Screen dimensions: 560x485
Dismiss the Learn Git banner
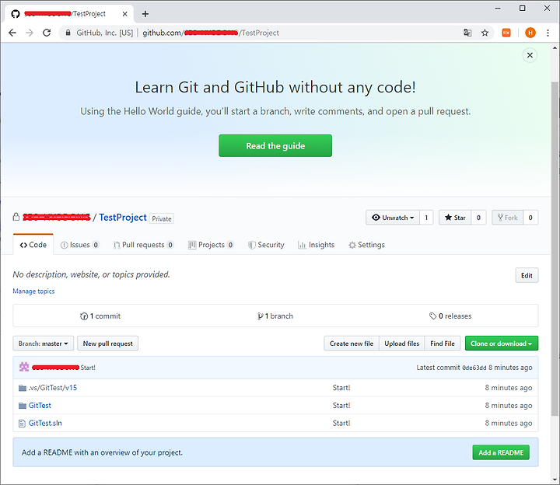pyautogui.click(x=530, y=55)
